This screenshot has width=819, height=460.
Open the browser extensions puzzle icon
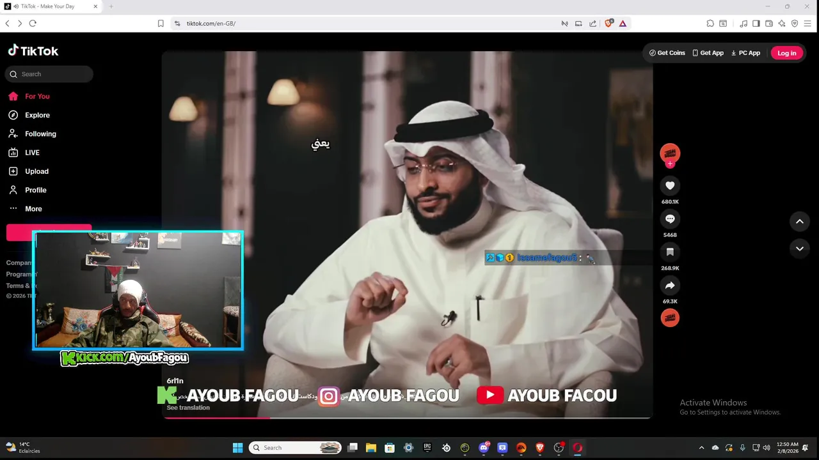click(x=710, y=23)
